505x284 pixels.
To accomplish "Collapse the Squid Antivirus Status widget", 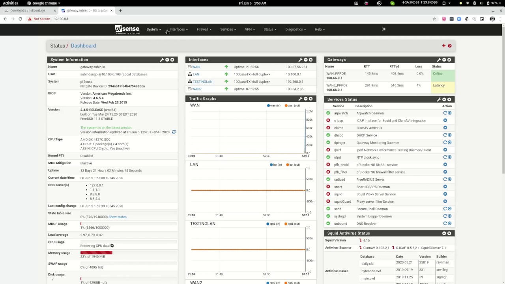I will (x=444, y=233).
